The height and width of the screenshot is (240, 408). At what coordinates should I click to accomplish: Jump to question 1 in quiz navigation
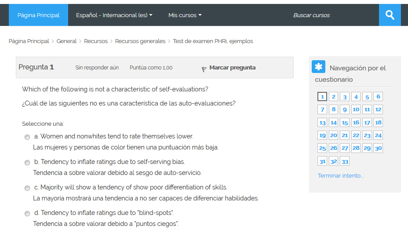click(x=322, y=97)
